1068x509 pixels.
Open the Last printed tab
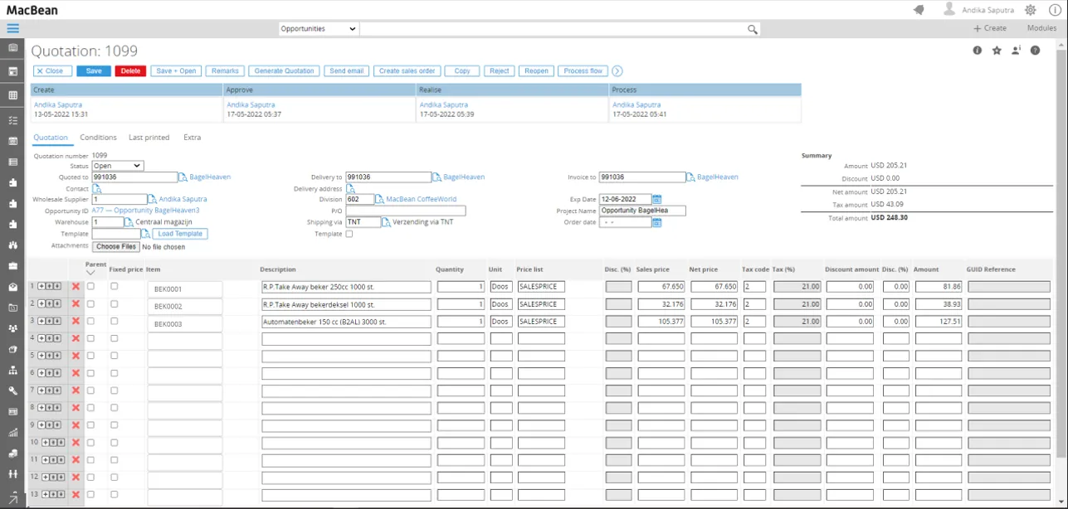149,138
